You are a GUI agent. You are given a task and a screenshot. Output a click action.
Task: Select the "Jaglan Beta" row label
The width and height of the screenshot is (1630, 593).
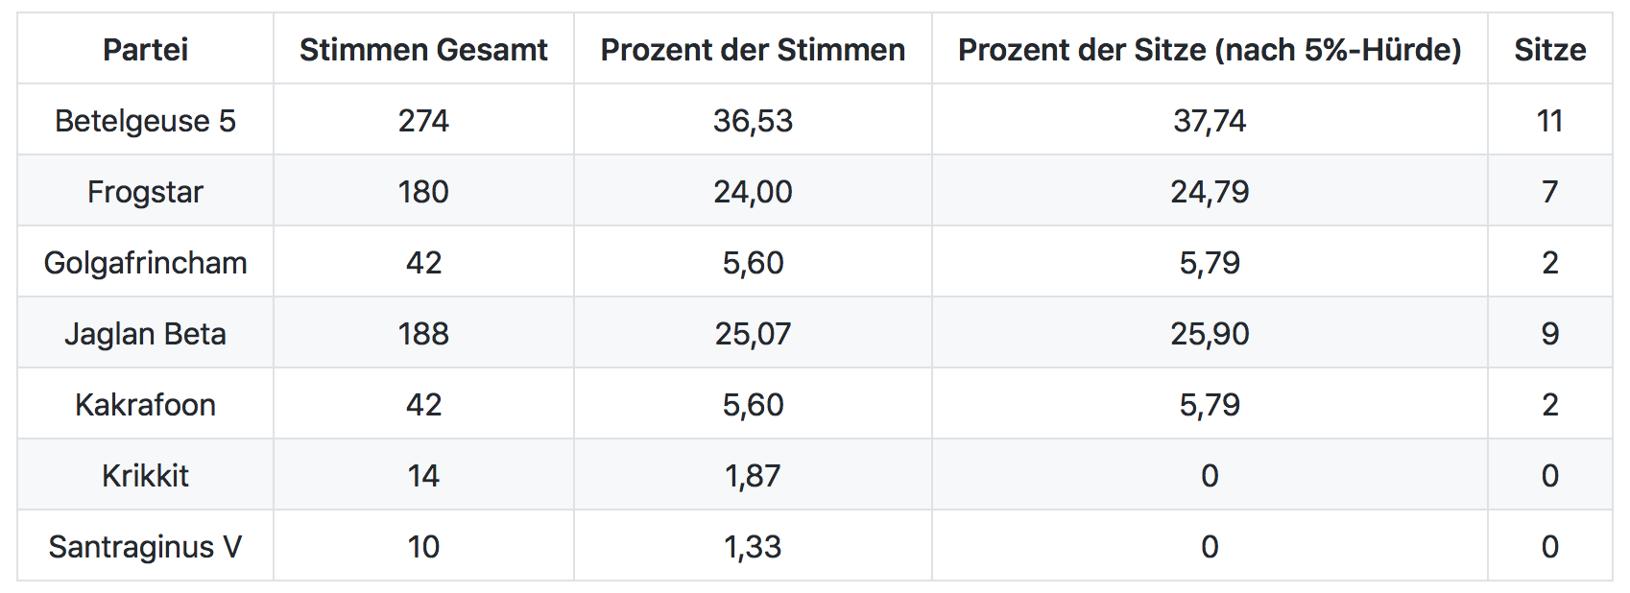click(x=145, y=334)
